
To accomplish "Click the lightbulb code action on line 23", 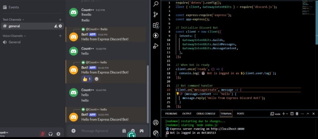I will (x=178, y=94).
